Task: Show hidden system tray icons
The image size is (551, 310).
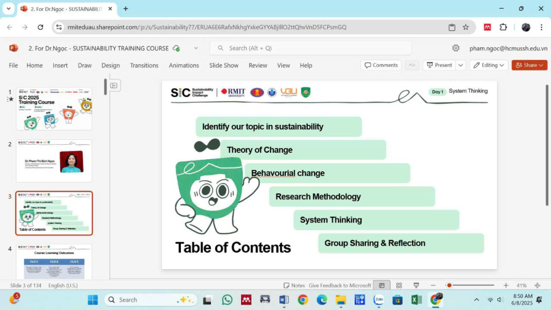Action: pyautogui.click(x=477, y=300)
